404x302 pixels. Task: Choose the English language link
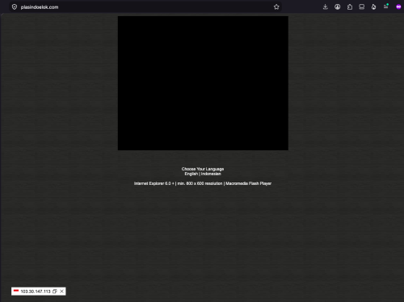[x=191, y=174]
